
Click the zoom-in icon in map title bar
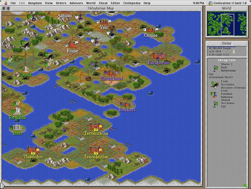tap(8, 8)
